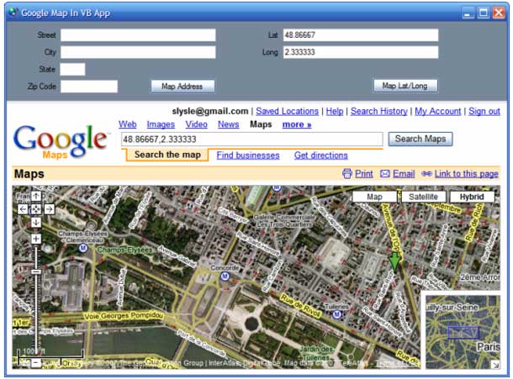Open Search History link
The width and height of the screenshot is (513, 379).
[378, 111]
